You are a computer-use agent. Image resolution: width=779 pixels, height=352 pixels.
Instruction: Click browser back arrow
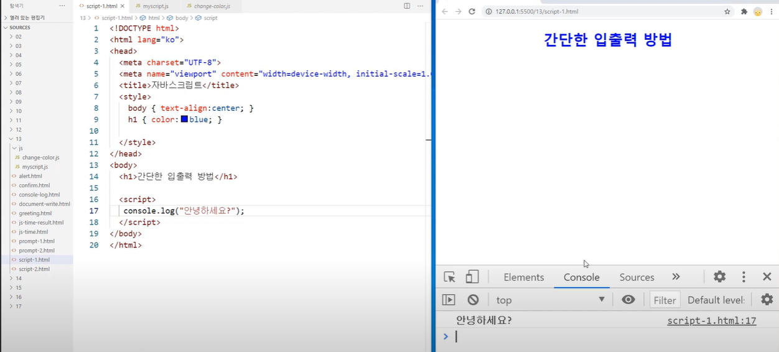coord(445,11)
